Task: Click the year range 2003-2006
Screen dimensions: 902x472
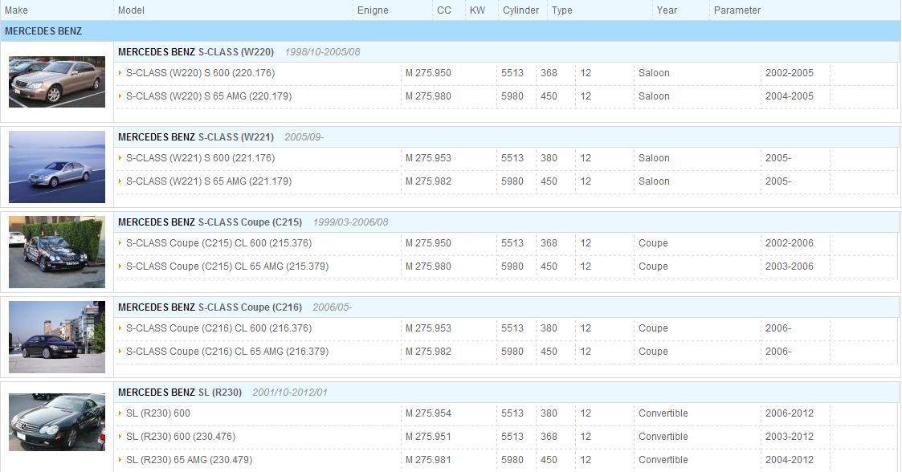Action: [x=790, y=267]
